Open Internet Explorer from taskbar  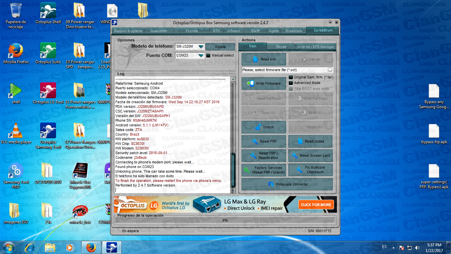pos(30,247)
